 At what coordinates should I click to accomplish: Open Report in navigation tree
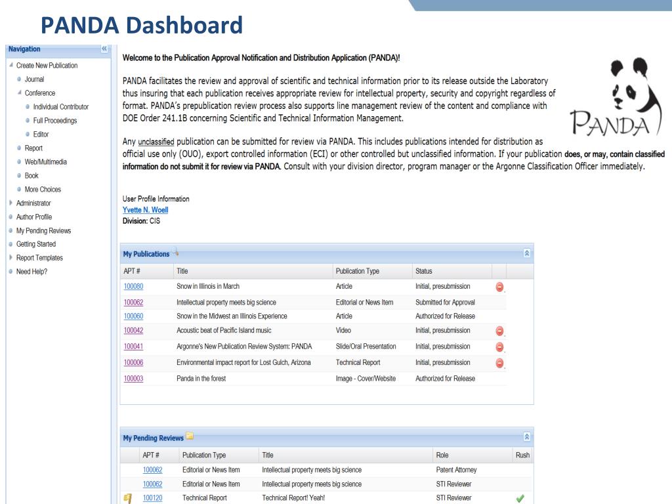33,148
